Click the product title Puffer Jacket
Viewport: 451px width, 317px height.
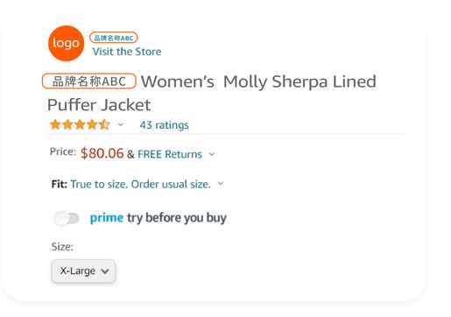point(99,105)
